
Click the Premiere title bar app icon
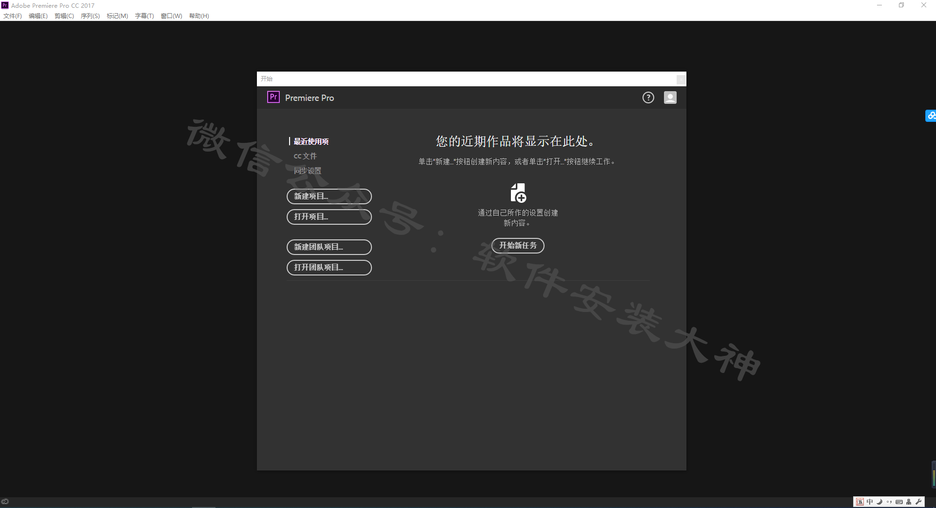click(x=5, y=5)
